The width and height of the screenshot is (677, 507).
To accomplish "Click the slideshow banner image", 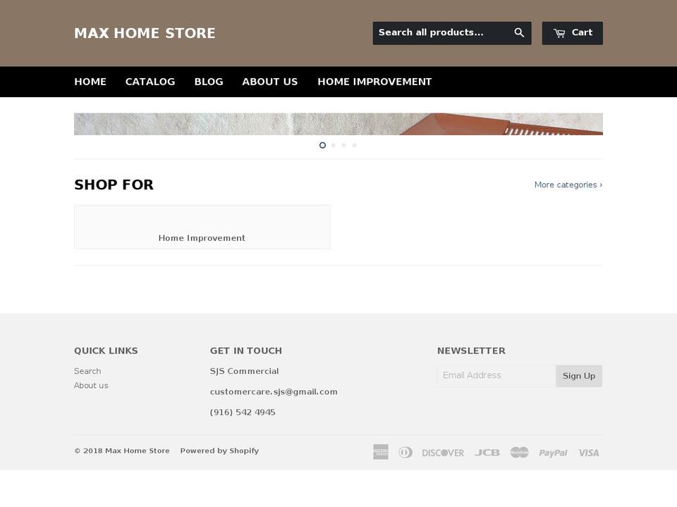I will [x=338, y=124].
